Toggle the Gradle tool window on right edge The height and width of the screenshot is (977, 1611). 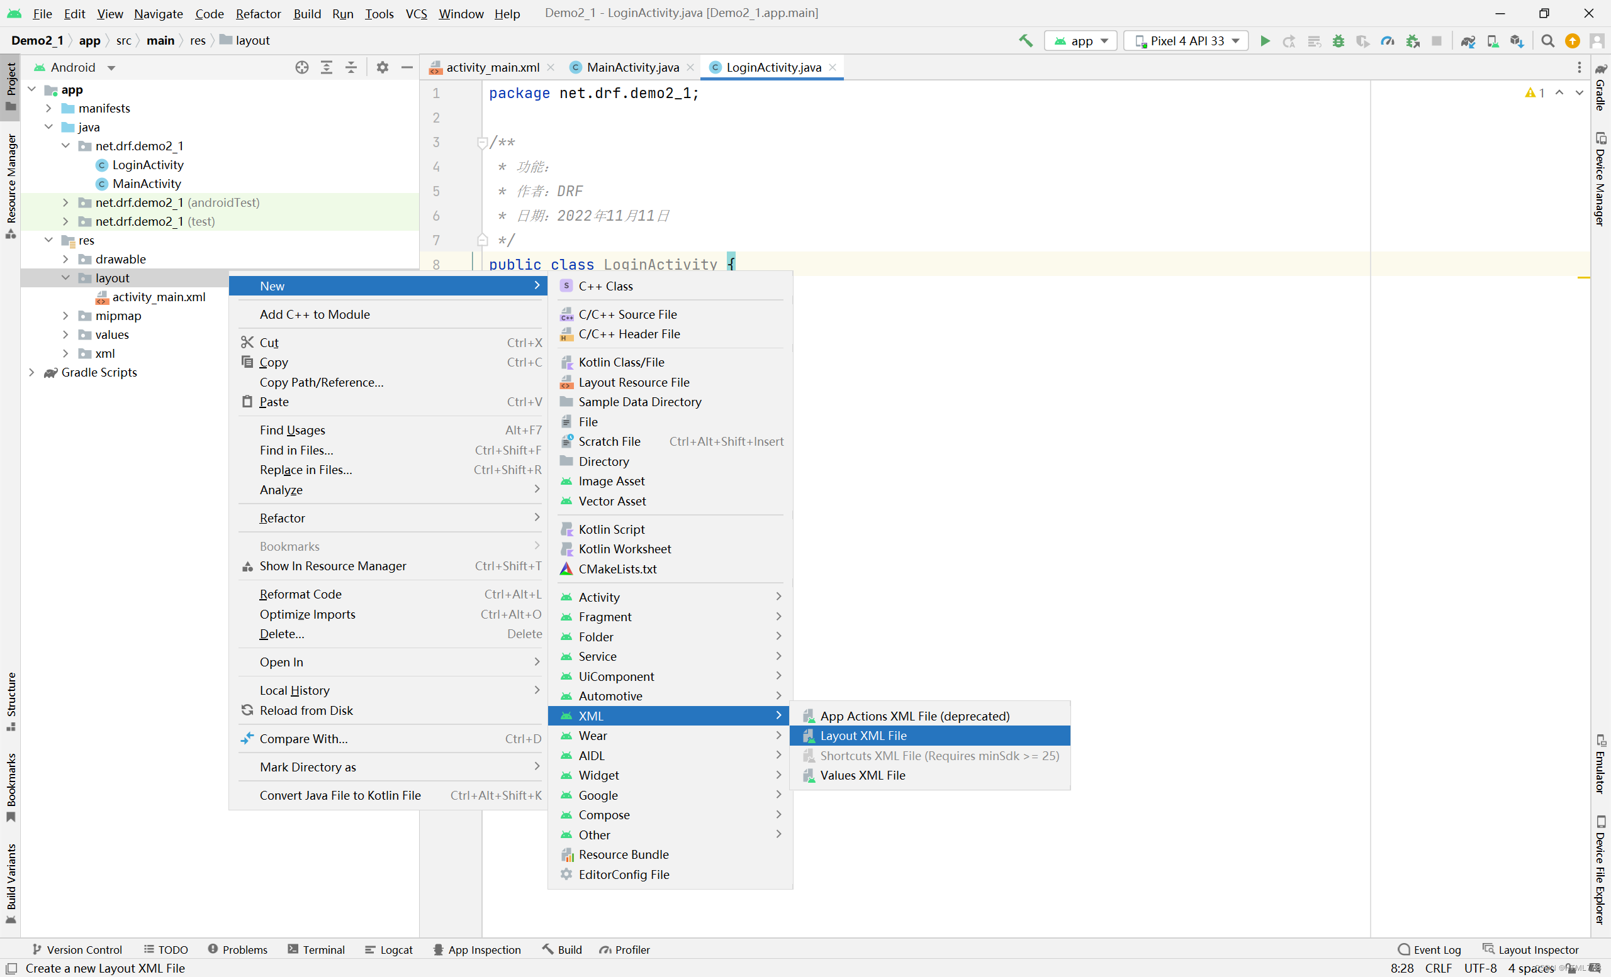pos(1600,87)
